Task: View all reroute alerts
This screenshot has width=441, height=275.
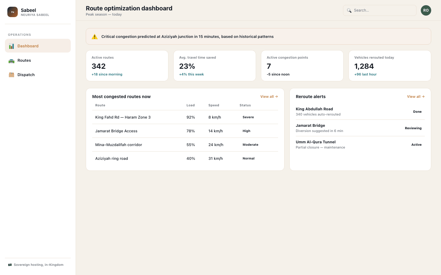Action: (x=416, y=97)
